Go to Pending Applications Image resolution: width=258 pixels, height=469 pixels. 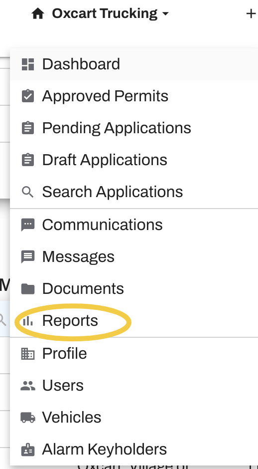[x=134, y=128]
